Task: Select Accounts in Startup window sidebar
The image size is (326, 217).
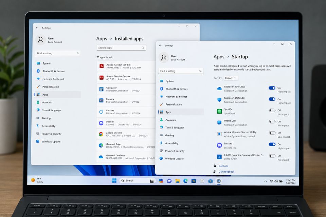Action: tap(181, 120)
